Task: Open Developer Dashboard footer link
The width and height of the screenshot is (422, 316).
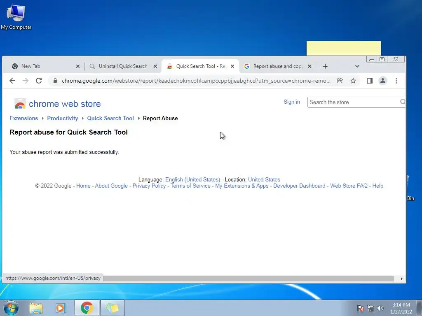Action: (x=299, y=186)
